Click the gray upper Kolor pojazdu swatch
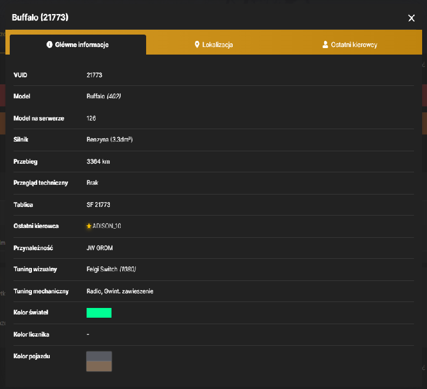Screen dimensions: 427x389 coord(99,356)
